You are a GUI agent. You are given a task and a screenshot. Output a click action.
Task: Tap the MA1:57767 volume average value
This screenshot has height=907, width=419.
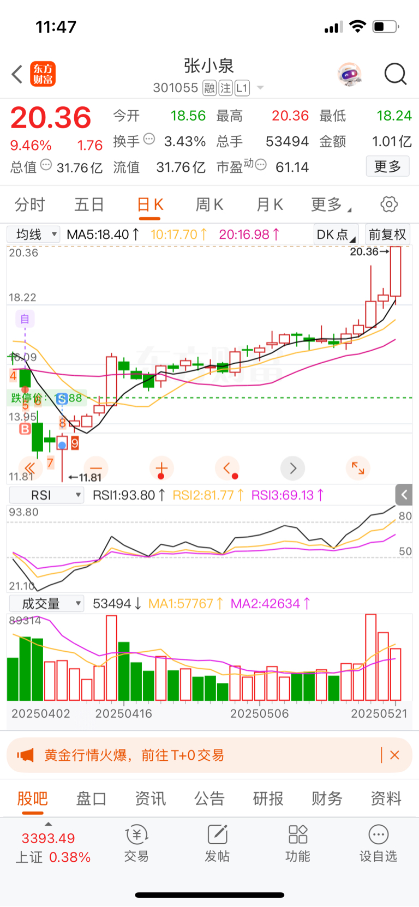pos(185,603)
